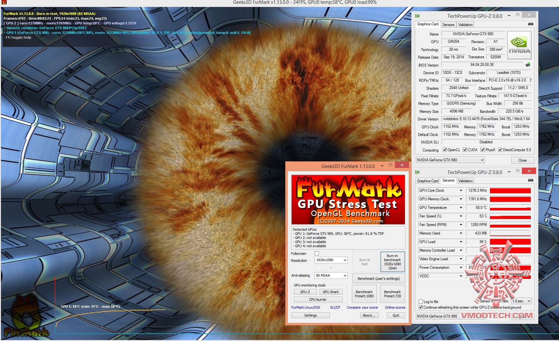Screen dimensions: 559x341
Task: Follow the Compare your score link
Action: tap(362, 307)
